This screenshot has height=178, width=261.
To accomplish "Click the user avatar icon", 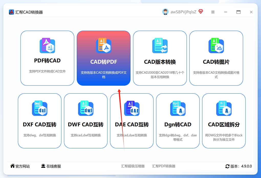I will pos(165,12).
